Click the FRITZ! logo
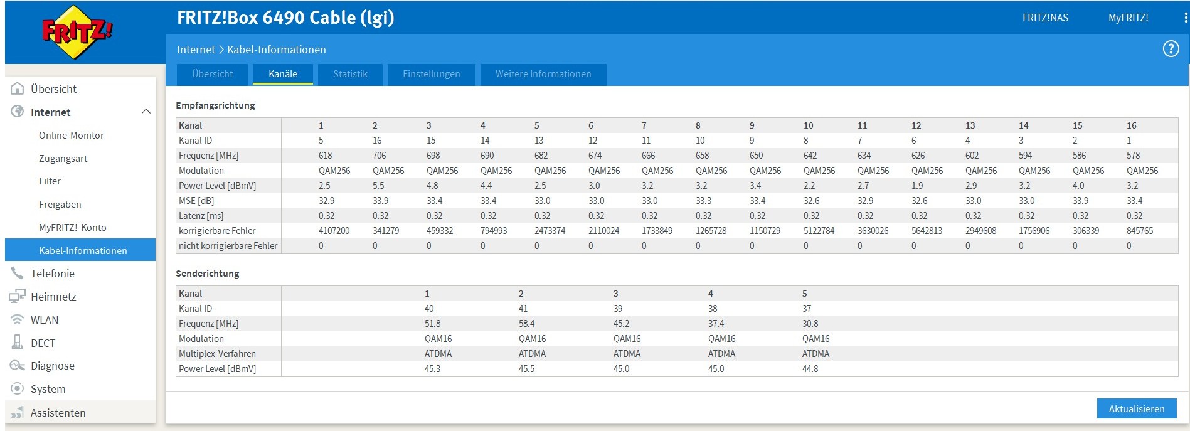This screenshot has width=1190, height=431. [x=77, y=32]
